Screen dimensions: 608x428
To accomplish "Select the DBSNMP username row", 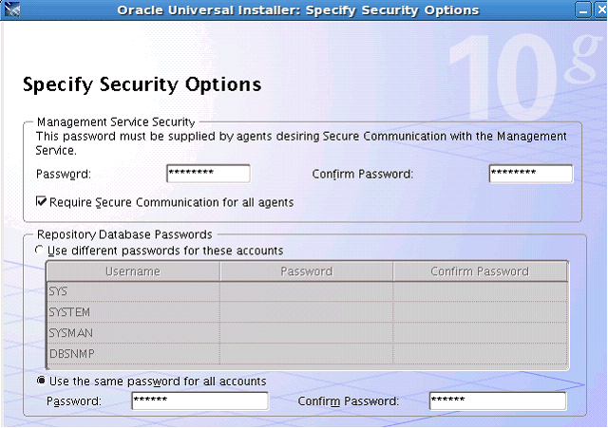I will click(132, 354).
